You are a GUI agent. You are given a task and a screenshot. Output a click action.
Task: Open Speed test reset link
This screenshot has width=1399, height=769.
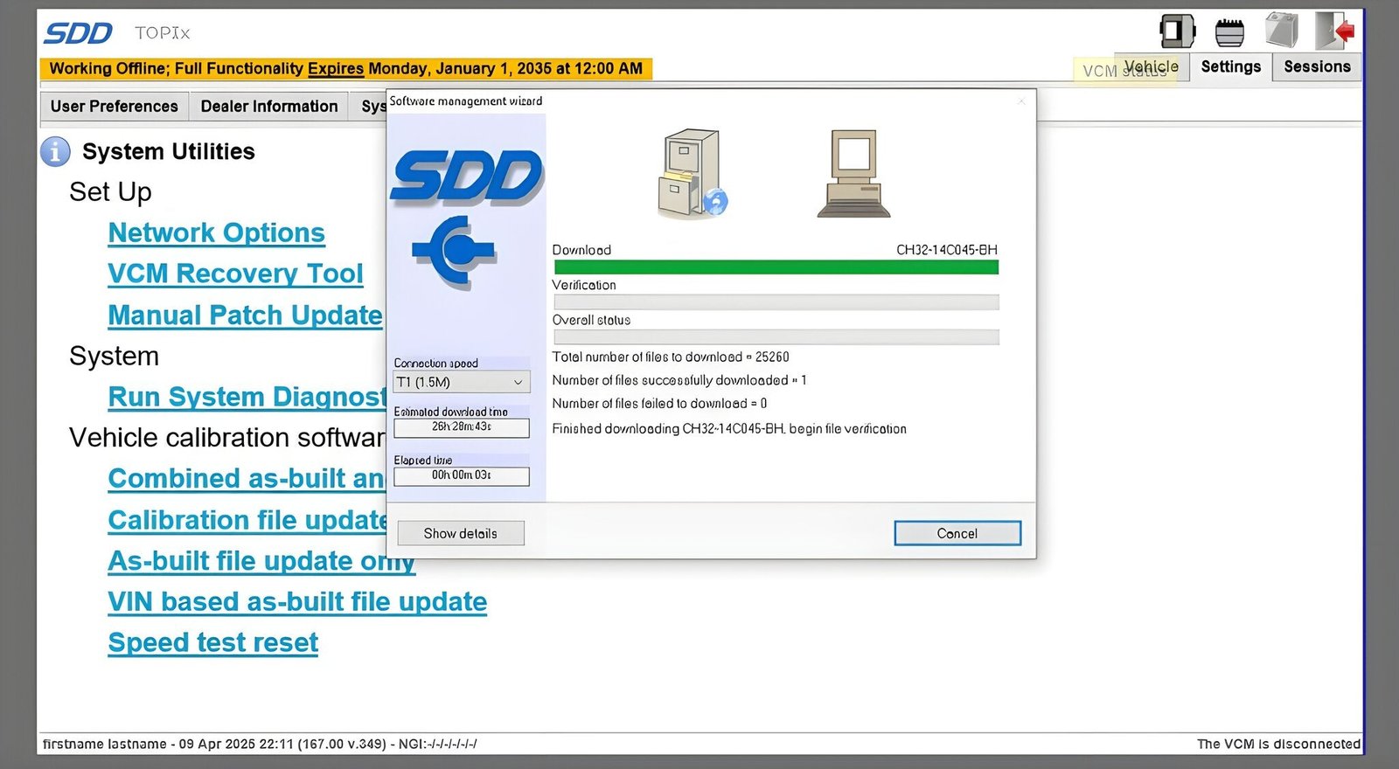[x=212, y=643]
